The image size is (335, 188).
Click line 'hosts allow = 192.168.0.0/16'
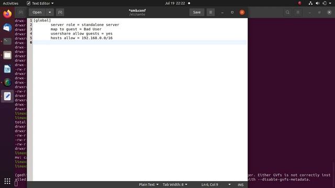click(x=82, y=38)
